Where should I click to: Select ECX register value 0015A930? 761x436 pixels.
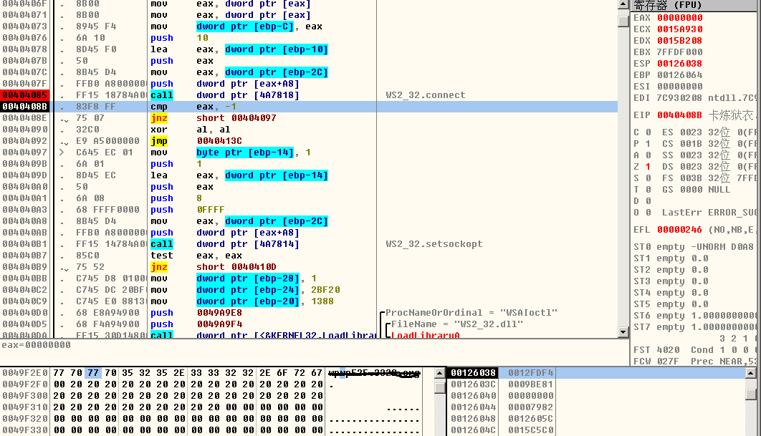pyautogui.click(x=679, y=29)
